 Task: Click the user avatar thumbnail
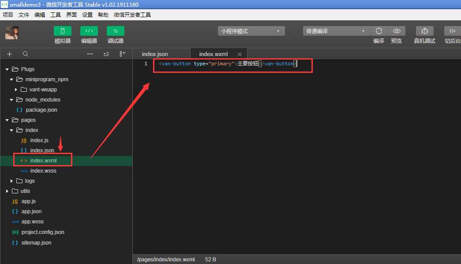[x=12, y=33]
